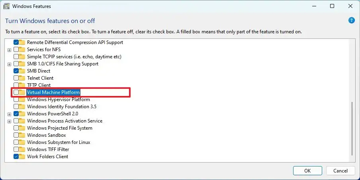Select the Windows Identity Foundation 3.5 item
The height and width of the screenshot is (180, 360).
click(x=61, y=107)
